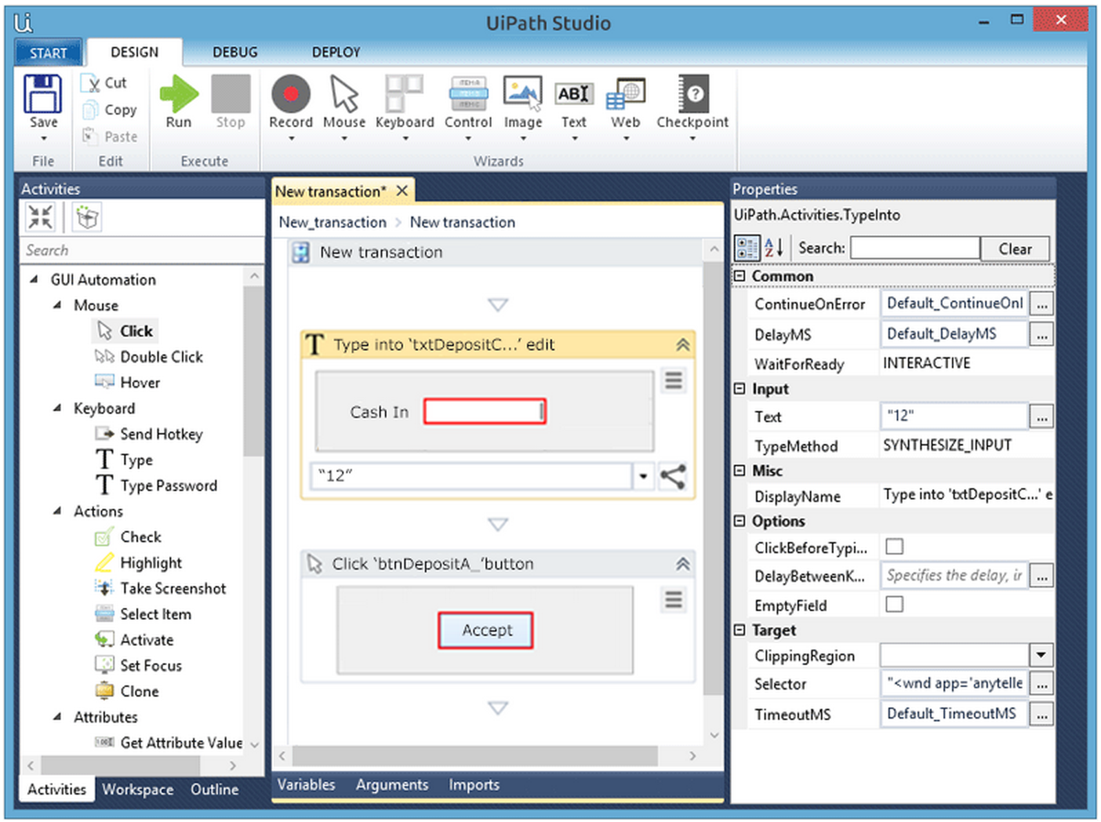Screen dimensions: 1101x822
Task: Toggle the ClickBeforeTyping checkbox
Action: pyautogui.click(x=894, y=547)
